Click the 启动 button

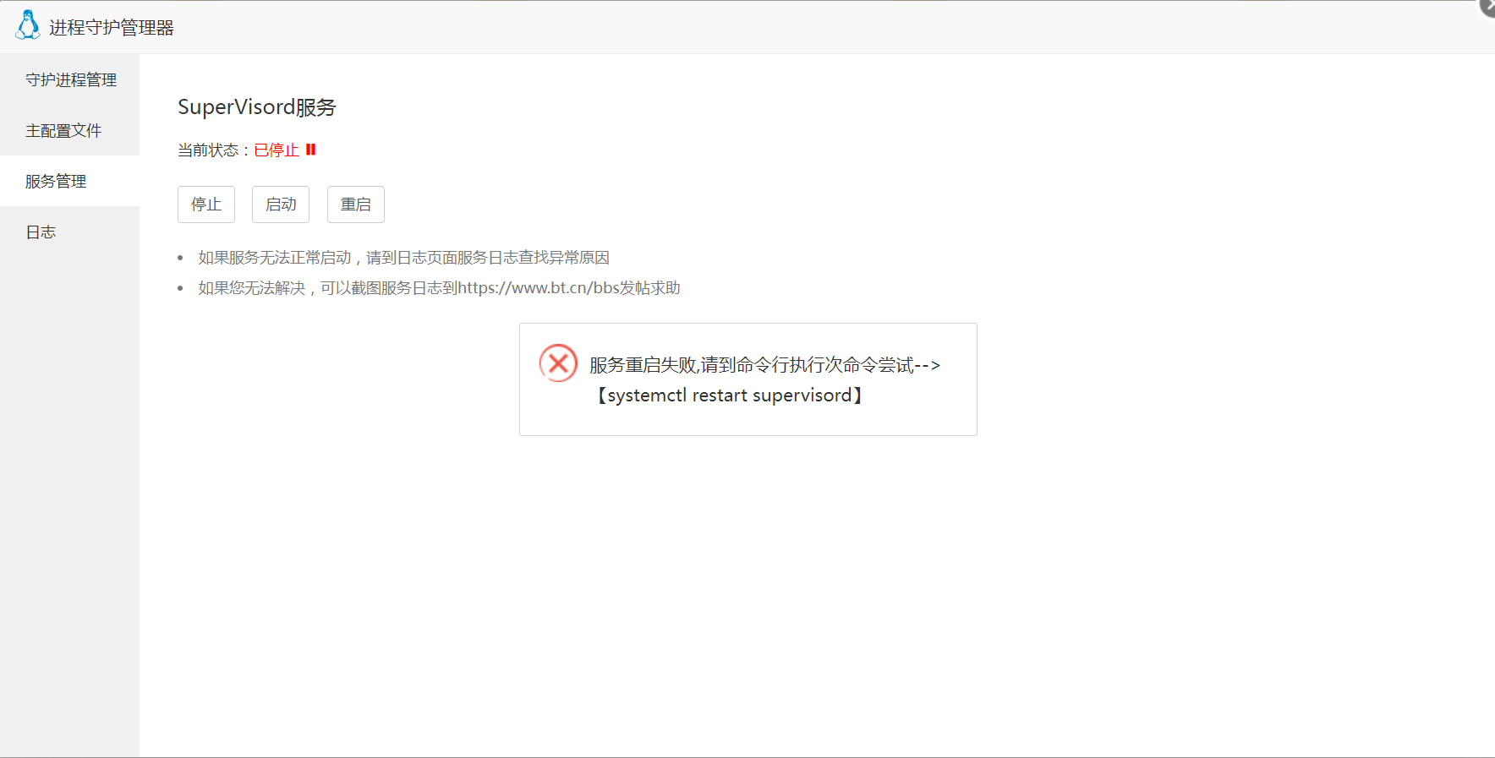pos(281,204)
